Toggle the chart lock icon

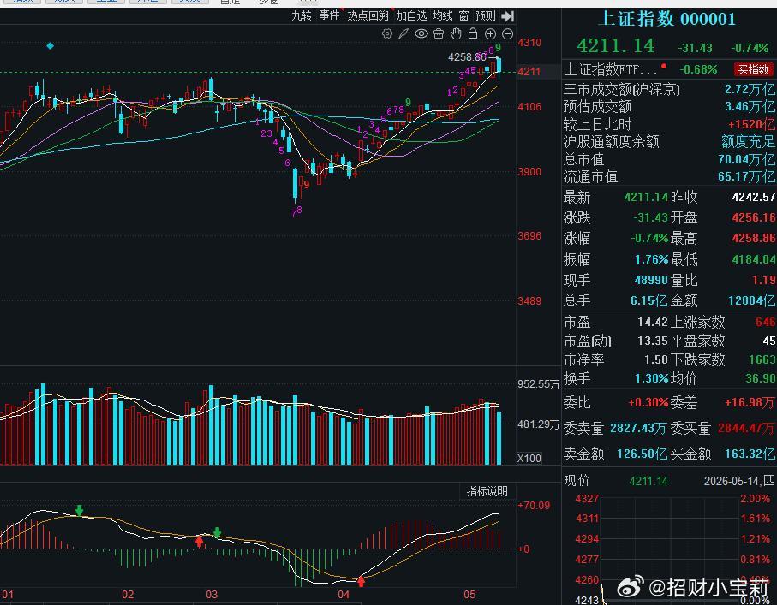coord(473,33)
